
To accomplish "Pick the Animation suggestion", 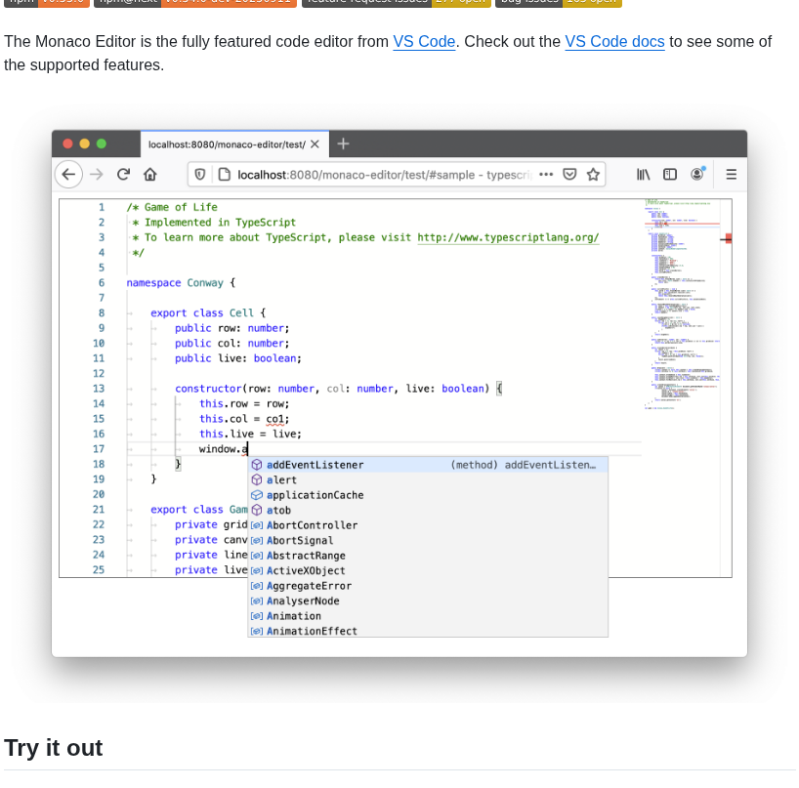I will pyautogui.click(x=428, y=616).
